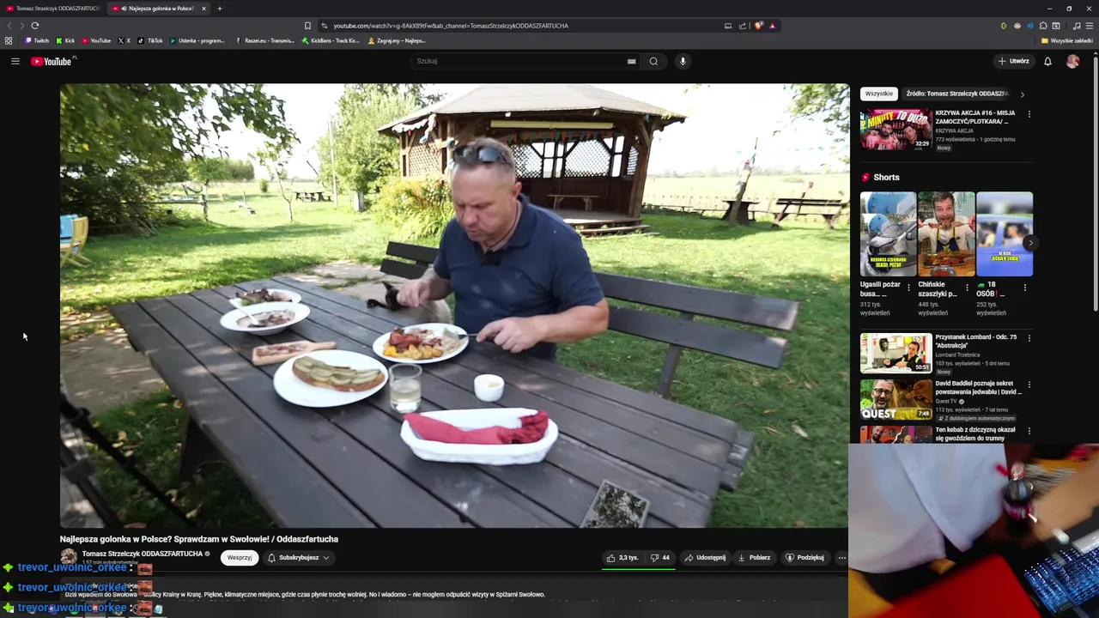Open the Chińskie szaszłyki short thumbnail
Viewport: 1099px width, 618px height.
coord(946,233)
